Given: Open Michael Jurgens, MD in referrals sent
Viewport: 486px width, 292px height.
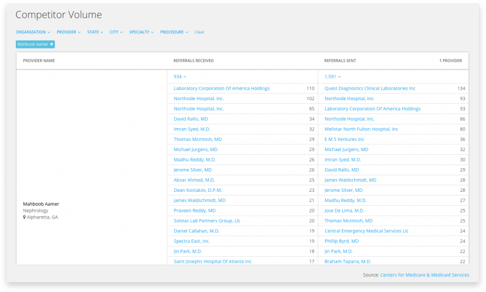Looking at the screenshot, I should [x=346, y=149].
